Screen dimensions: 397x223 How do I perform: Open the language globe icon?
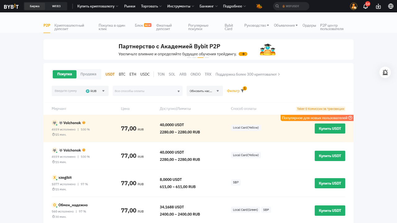coord(391,6)
